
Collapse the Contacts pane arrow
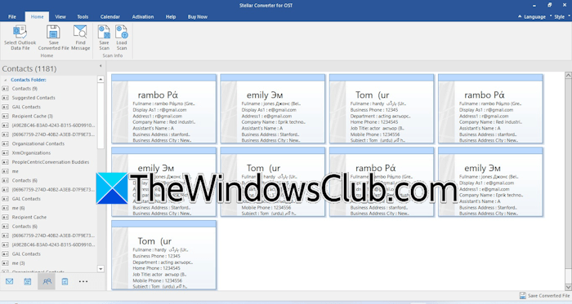[101, 66]
